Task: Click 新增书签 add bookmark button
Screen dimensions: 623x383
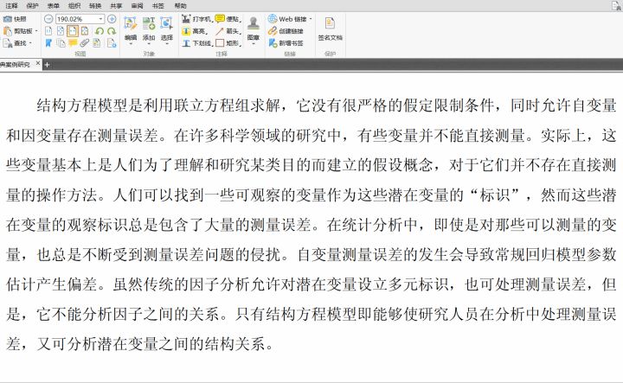Action: (x=286, y=43)
